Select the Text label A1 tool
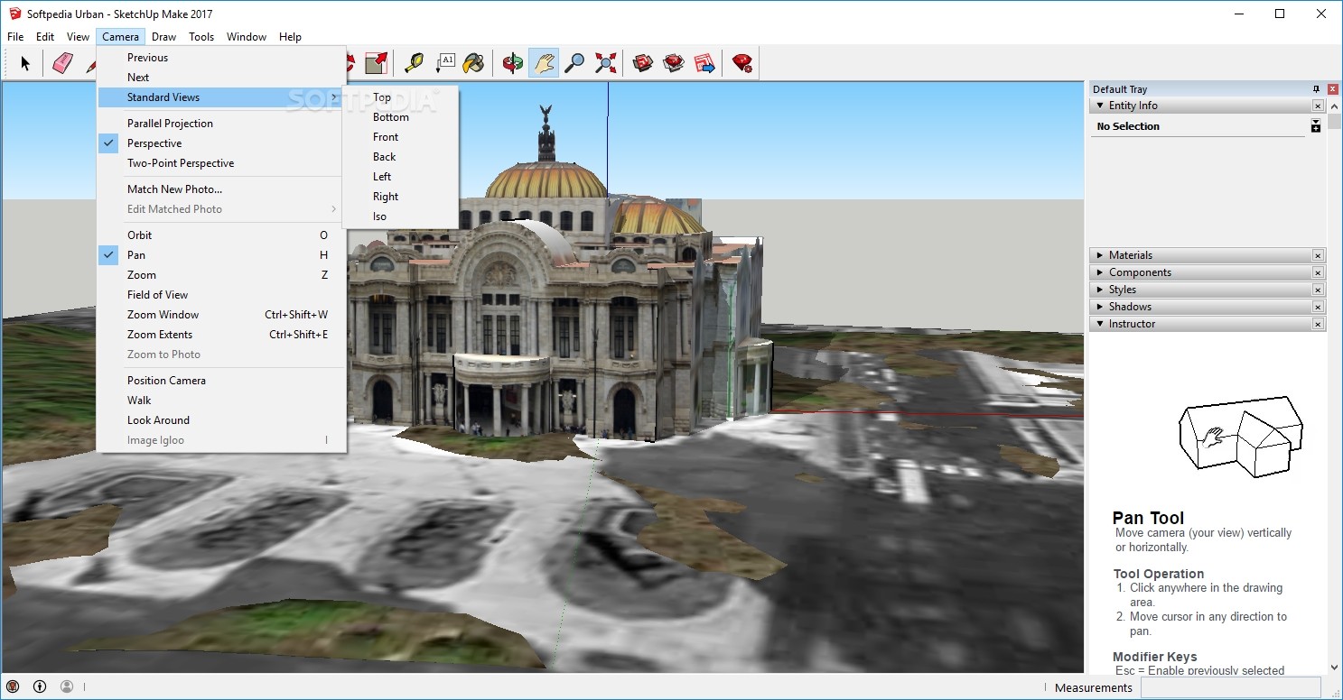This screenshot has height=700, width=1343. 444,63
